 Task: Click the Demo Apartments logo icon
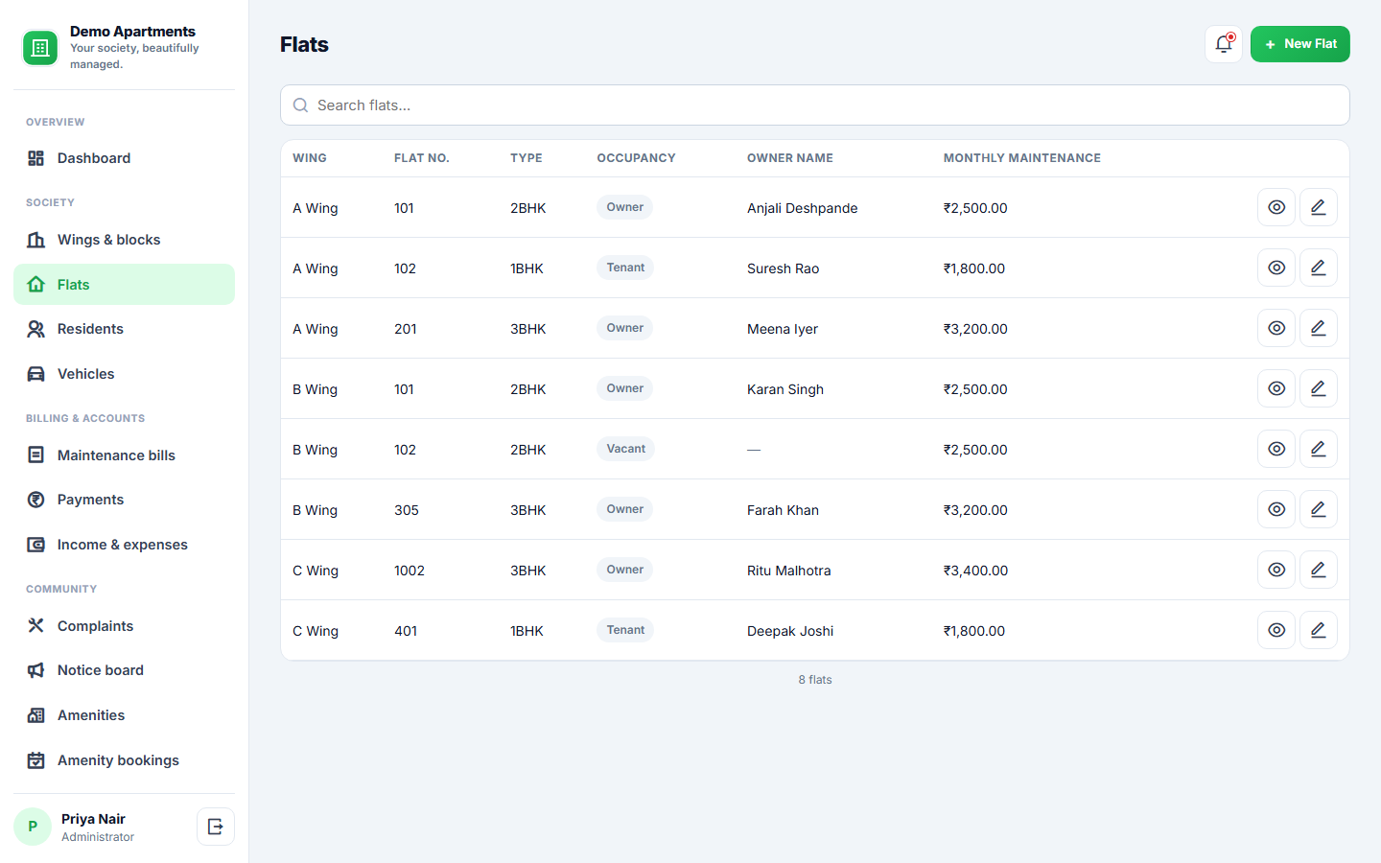click(40, 48)
